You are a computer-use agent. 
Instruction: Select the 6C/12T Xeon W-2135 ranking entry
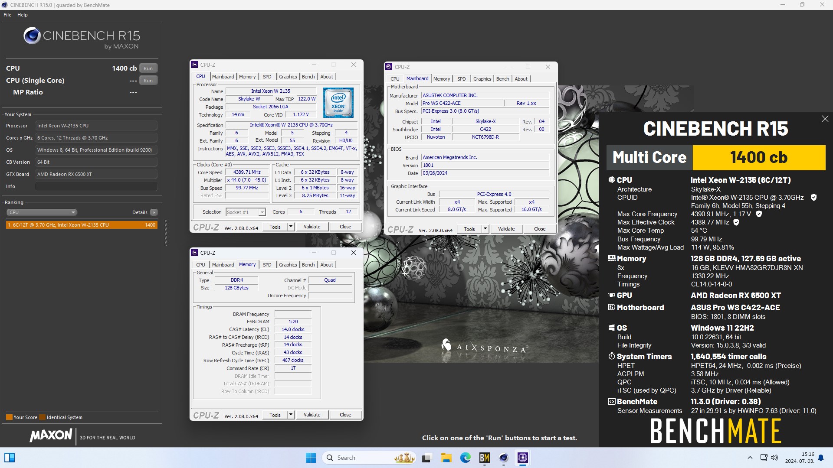(x=82, y=225)
